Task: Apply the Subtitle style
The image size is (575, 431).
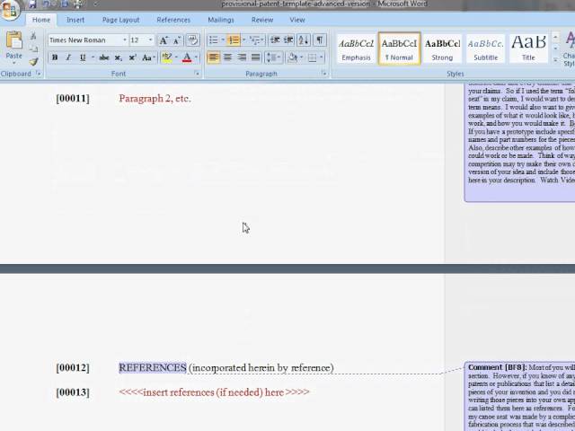Action: click(x=485, y=49)
